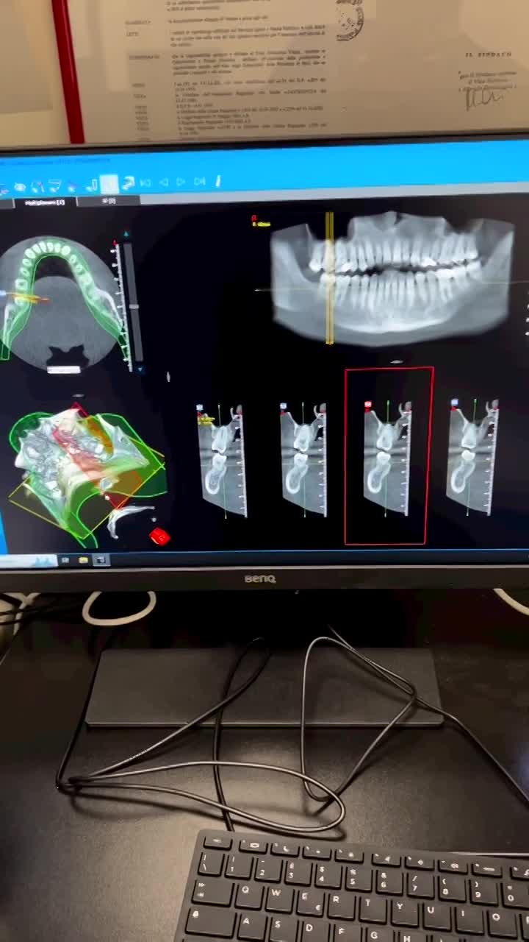Click the curved arrow icon beside highlighted tool
The height and width of the screenshot is (942, 529).
point(128,183)
